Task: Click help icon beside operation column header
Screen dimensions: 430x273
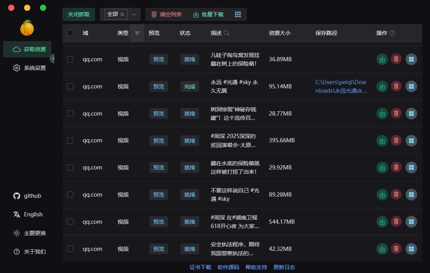Action: coord(392,33)
